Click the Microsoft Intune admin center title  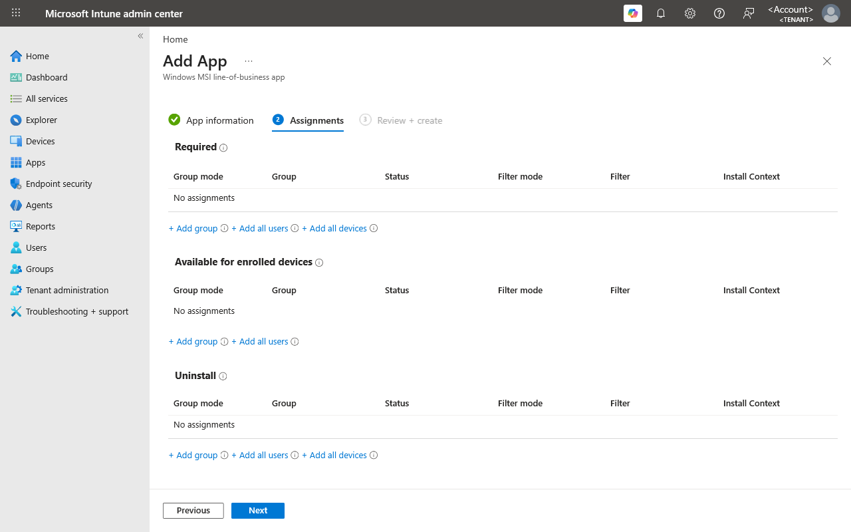tap(114, 13)
